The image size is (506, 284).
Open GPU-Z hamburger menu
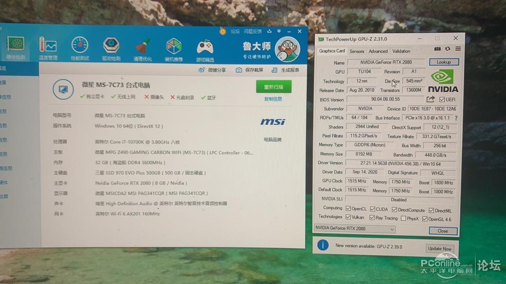click(458, 49)
